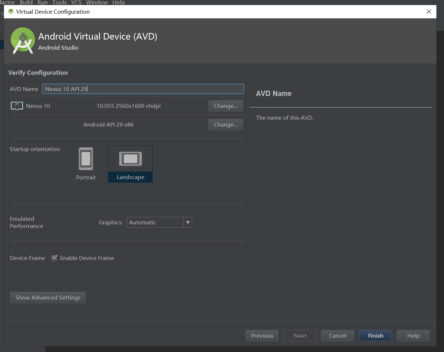Click the 'Emulated Performance' label
Image resolution: width=444 pixels, height=352 pixels.
[x=27, y=222]
